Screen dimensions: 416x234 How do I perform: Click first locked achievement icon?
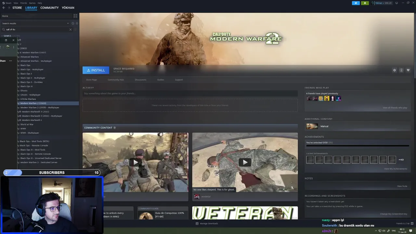[x=310, y=160]
